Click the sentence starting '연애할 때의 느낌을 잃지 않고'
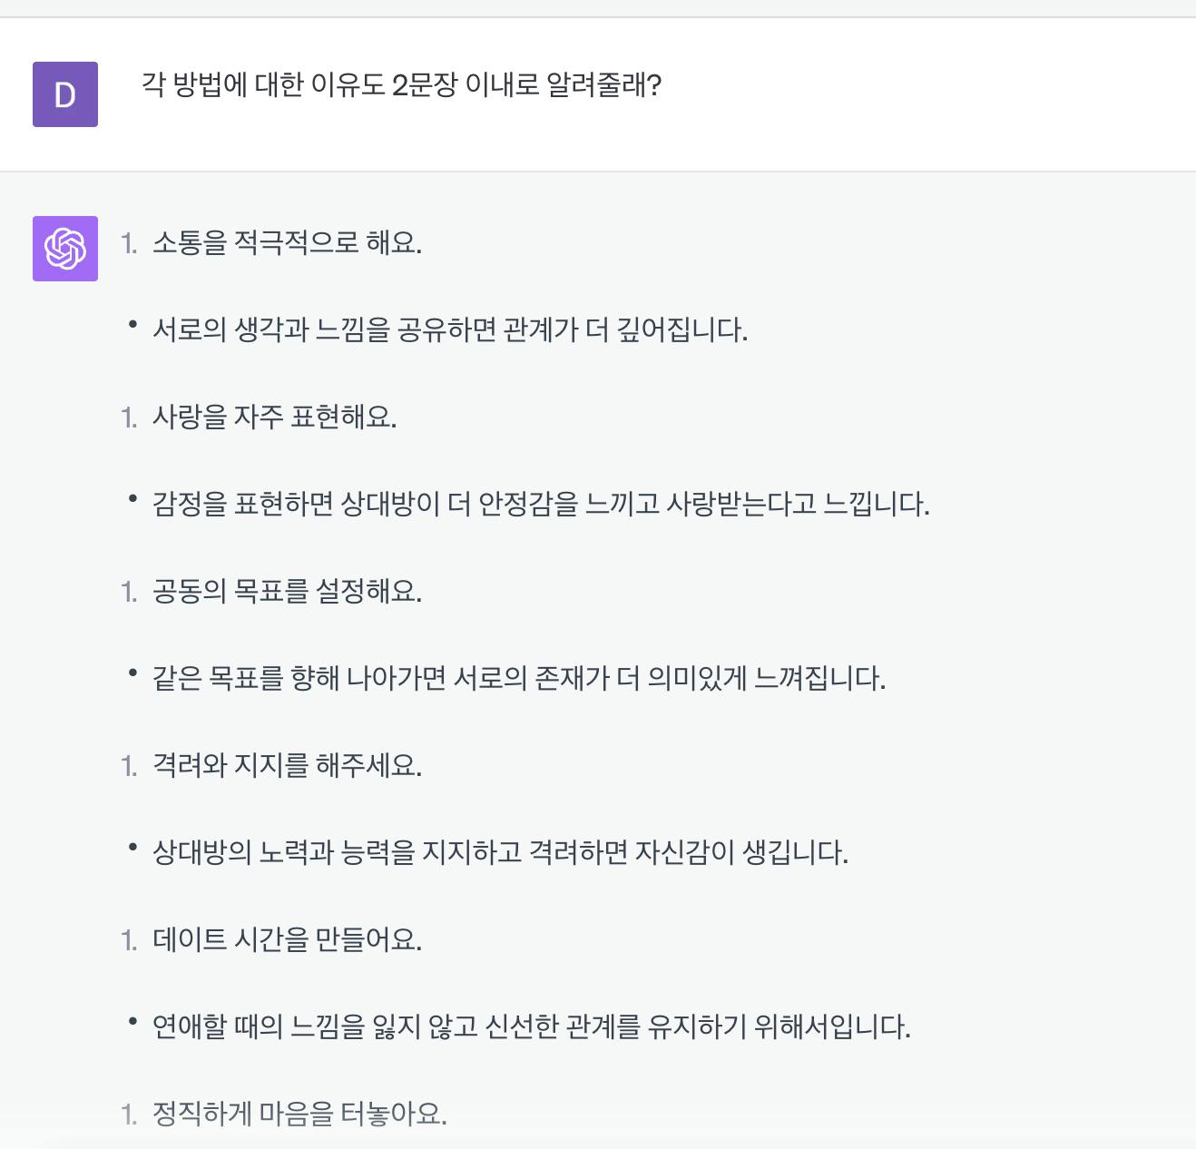Screen dimensions: 1196x1149 (x=531, y=1026)
